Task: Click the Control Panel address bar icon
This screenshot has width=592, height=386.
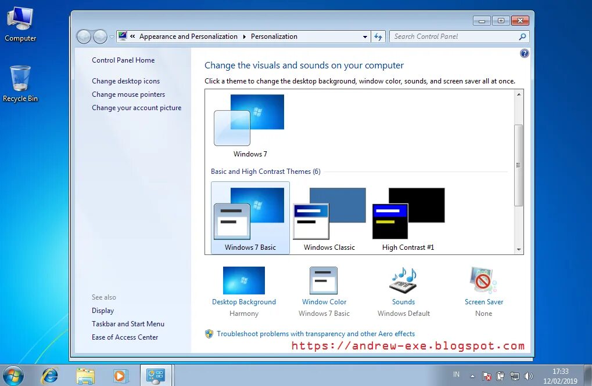Action: point(123,36)
